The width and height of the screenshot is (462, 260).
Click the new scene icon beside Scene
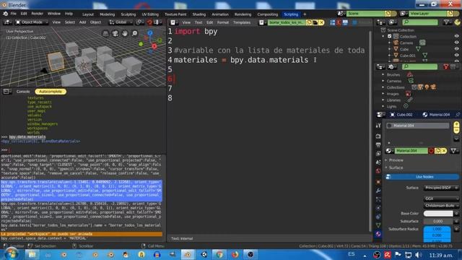coord(388,14)
